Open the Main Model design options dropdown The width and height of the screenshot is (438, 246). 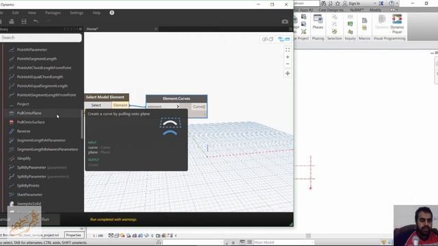(283, 243)
